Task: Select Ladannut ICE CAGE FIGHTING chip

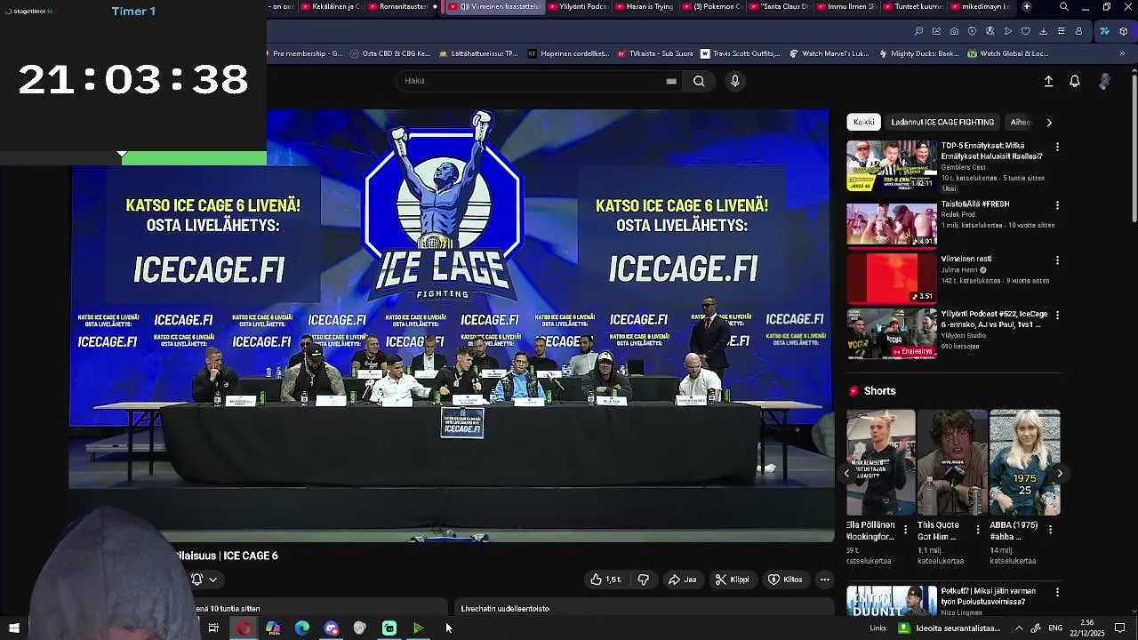Action: coord(942,122)
